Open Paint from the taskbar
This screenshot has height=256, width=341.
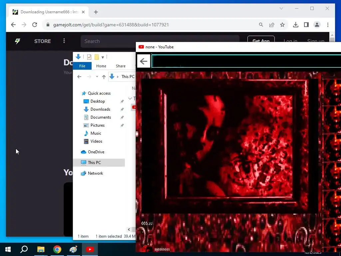pyautogui.click(x=73, y=249)
